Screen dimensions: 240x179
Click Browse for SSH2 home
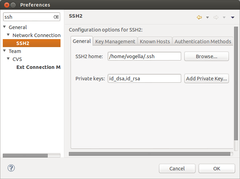(x=206, y=56)
